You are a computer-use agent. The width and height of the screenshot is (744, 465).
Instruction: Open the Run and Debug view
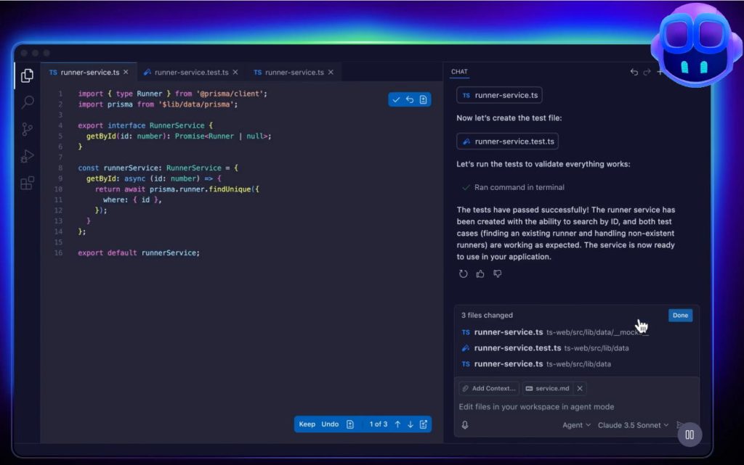tap(27, 156)
